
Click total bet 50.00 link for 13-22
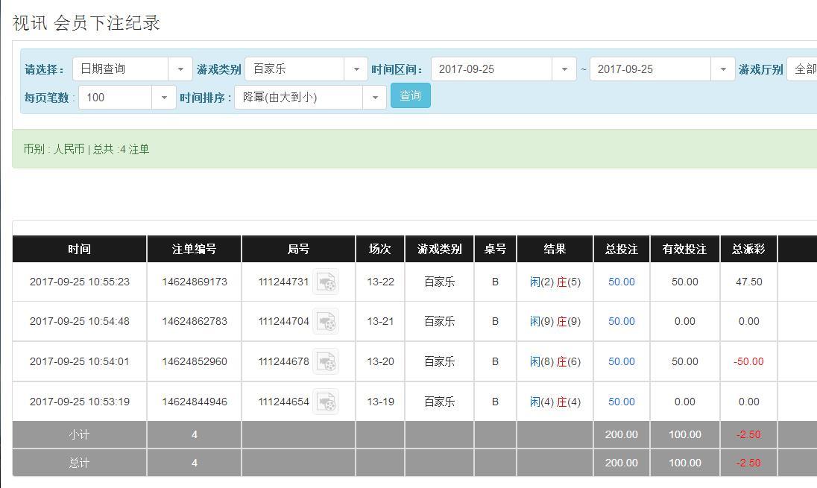click(621, 282)
